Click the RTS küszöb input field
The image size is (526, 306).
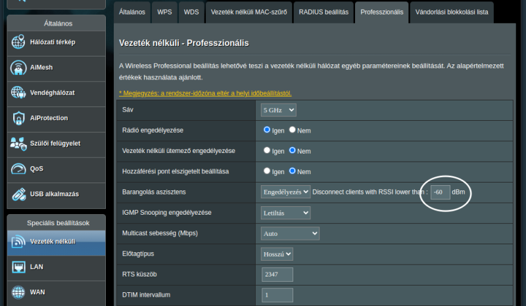click(x=277, y=274)
